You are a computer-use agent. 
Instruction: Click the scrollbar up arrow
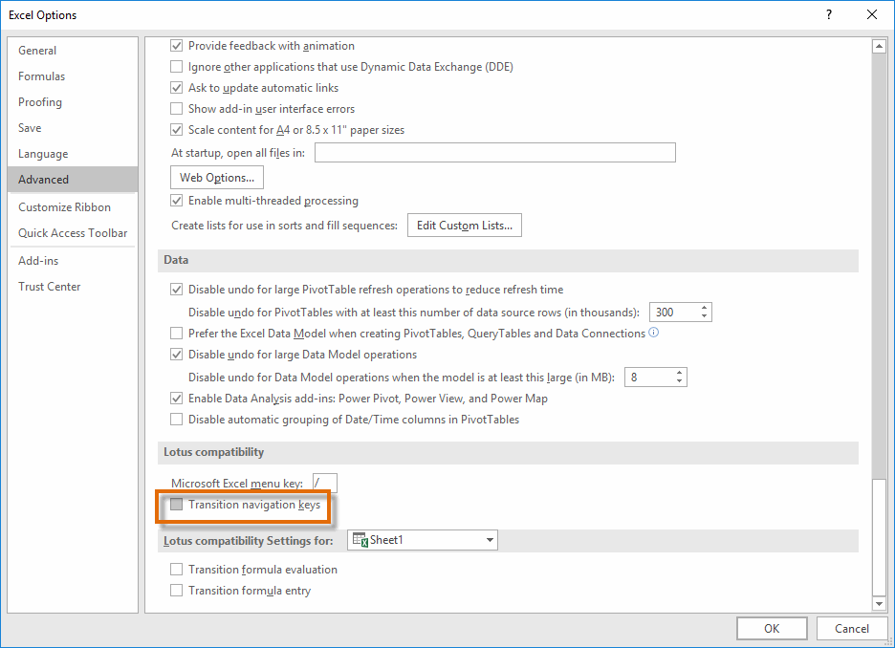pos(879,46)
